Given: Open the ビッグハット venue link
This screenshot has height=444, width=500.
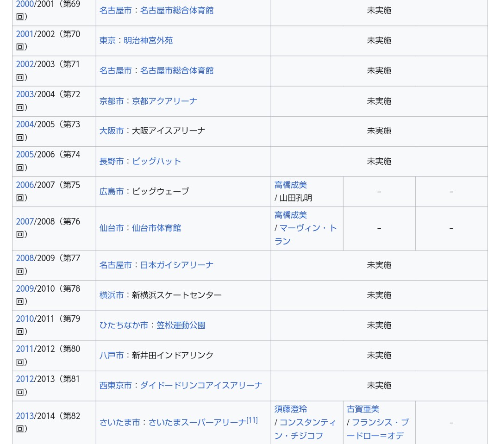Looking at the screenshot, I should tap(156, 161).
